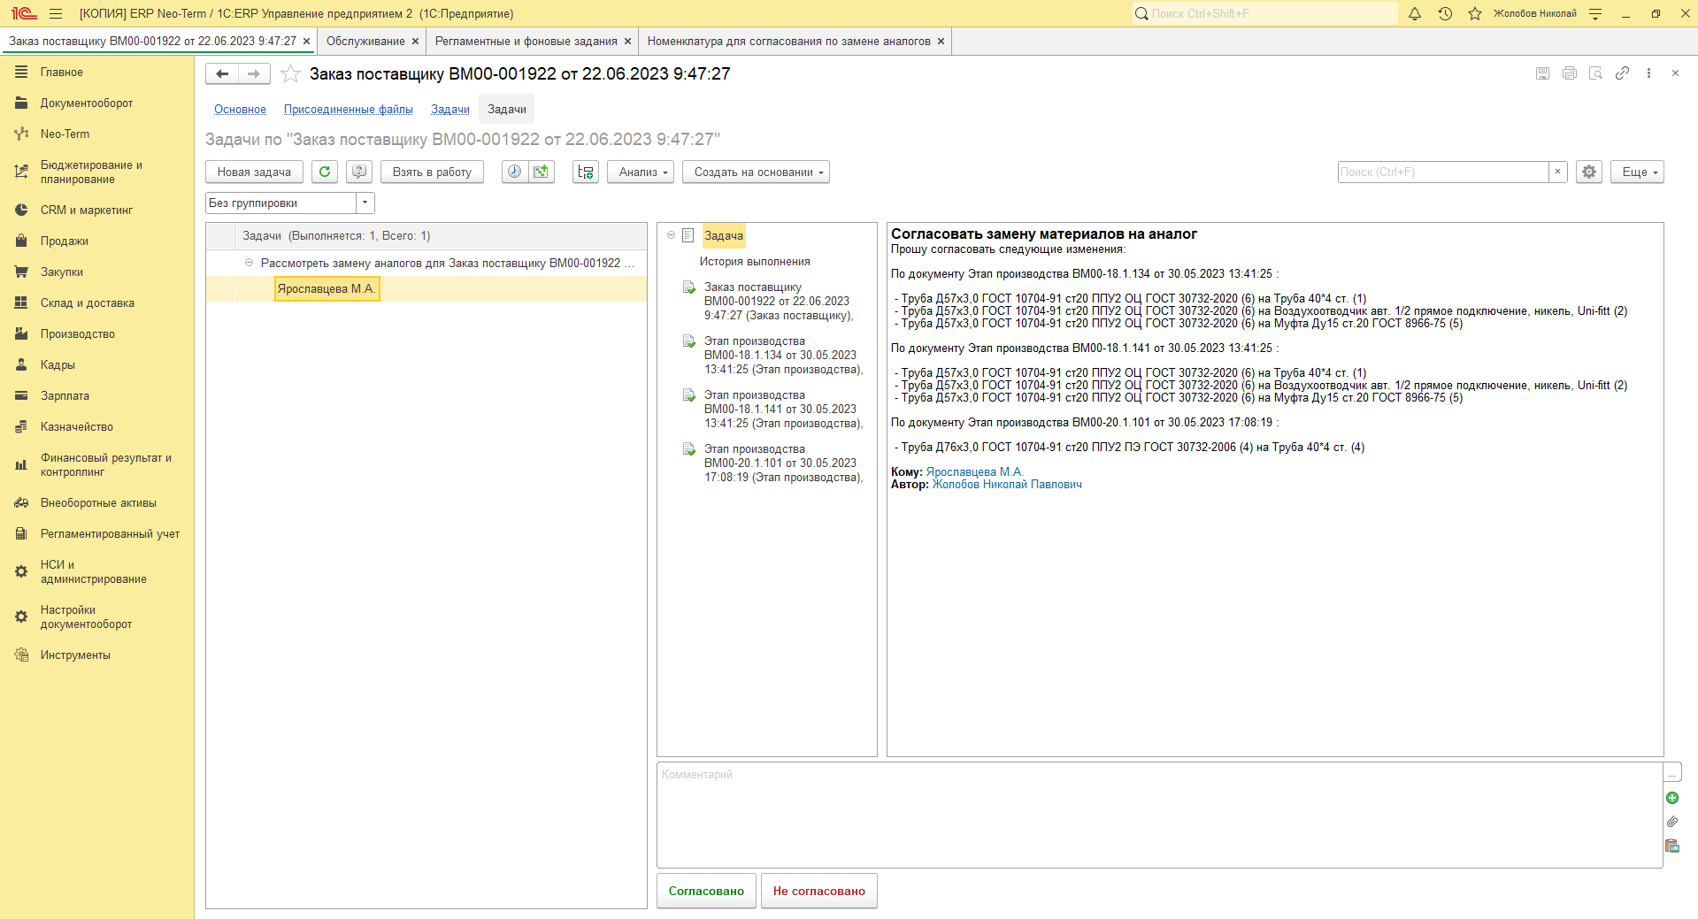Image resolution: width=1698 pixels, height=919 pixels.
Task: Open notifications bell icon
Action: pyautogui.click(x=1415, y=13)
